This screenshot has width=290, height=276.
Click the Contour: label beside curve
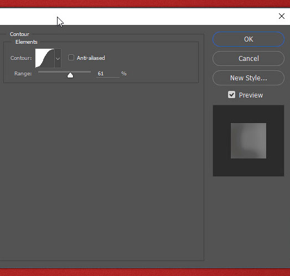[x=21, y=58]
